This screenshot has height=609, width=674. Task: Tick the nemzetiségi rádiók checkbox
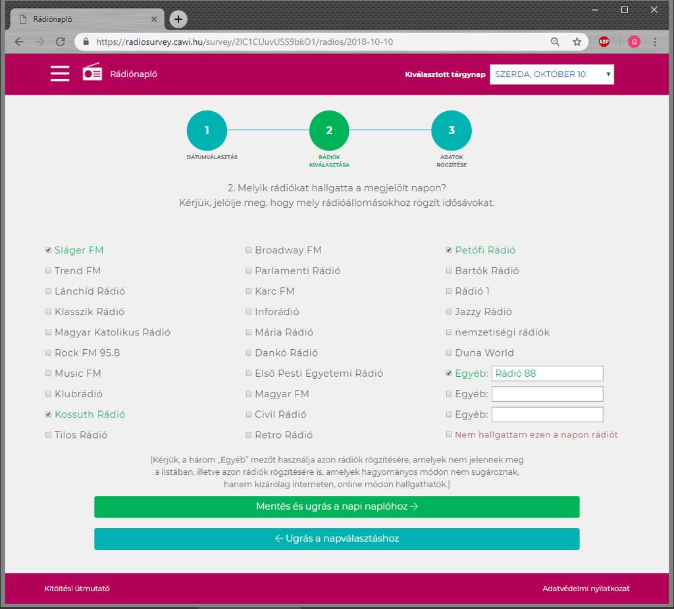tap(449, 332)
